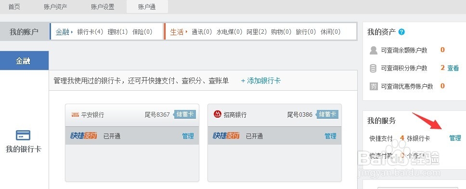Viewport: 466px width, 189px height.
Task: Open 查看 link for points accounts
Action: (x=453, y=68)
